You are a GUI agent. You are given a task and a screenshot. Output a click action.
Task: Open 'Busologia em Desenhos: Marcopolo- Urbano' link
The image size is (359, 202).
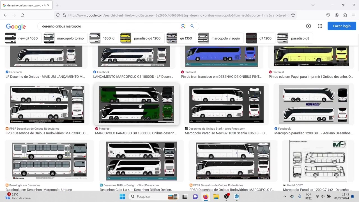pyautogui.click(x=39, y=190)
